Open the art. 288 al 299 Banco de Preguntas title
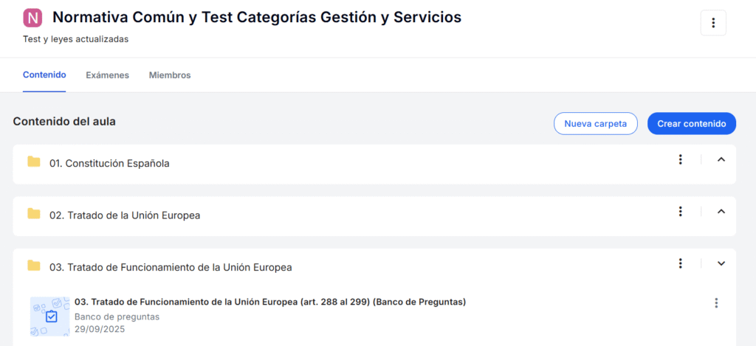This screenshot has width=756, height=346. pos(270,302)
